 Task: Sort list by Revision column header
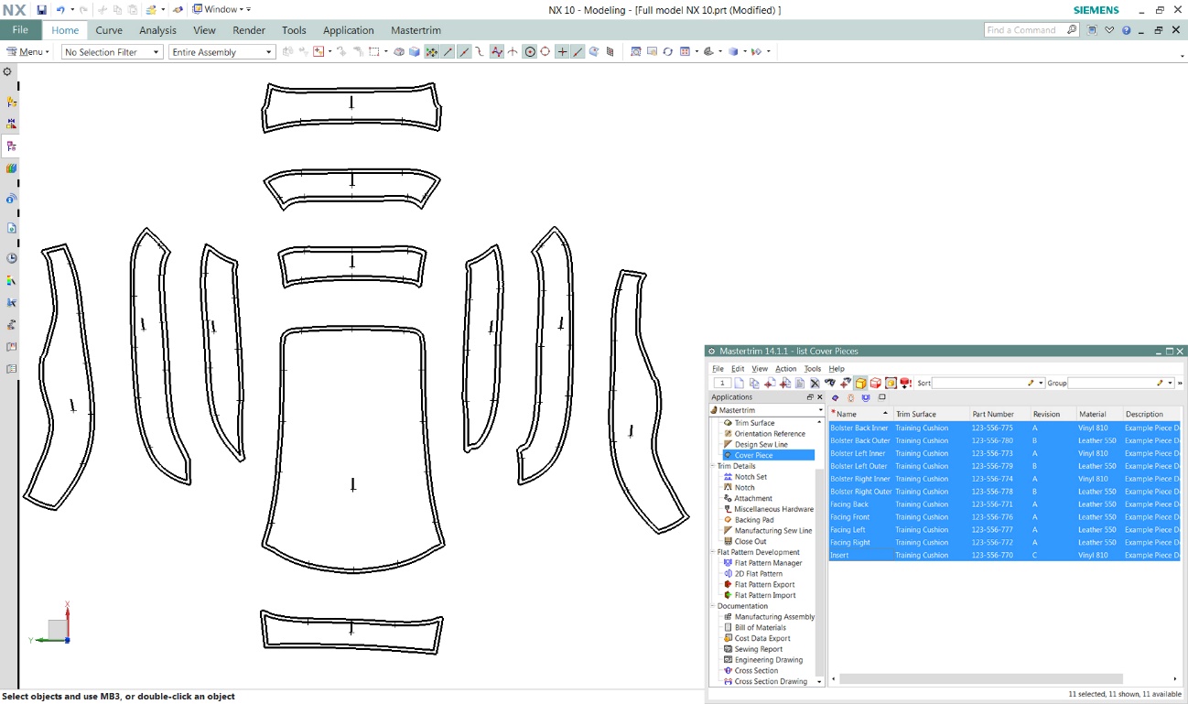coord(1053,414)
